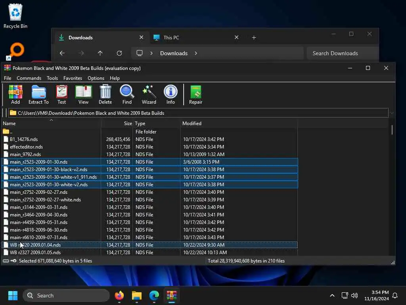
Task: Click the network icon in system tray
Action: [x=345, y=295]
